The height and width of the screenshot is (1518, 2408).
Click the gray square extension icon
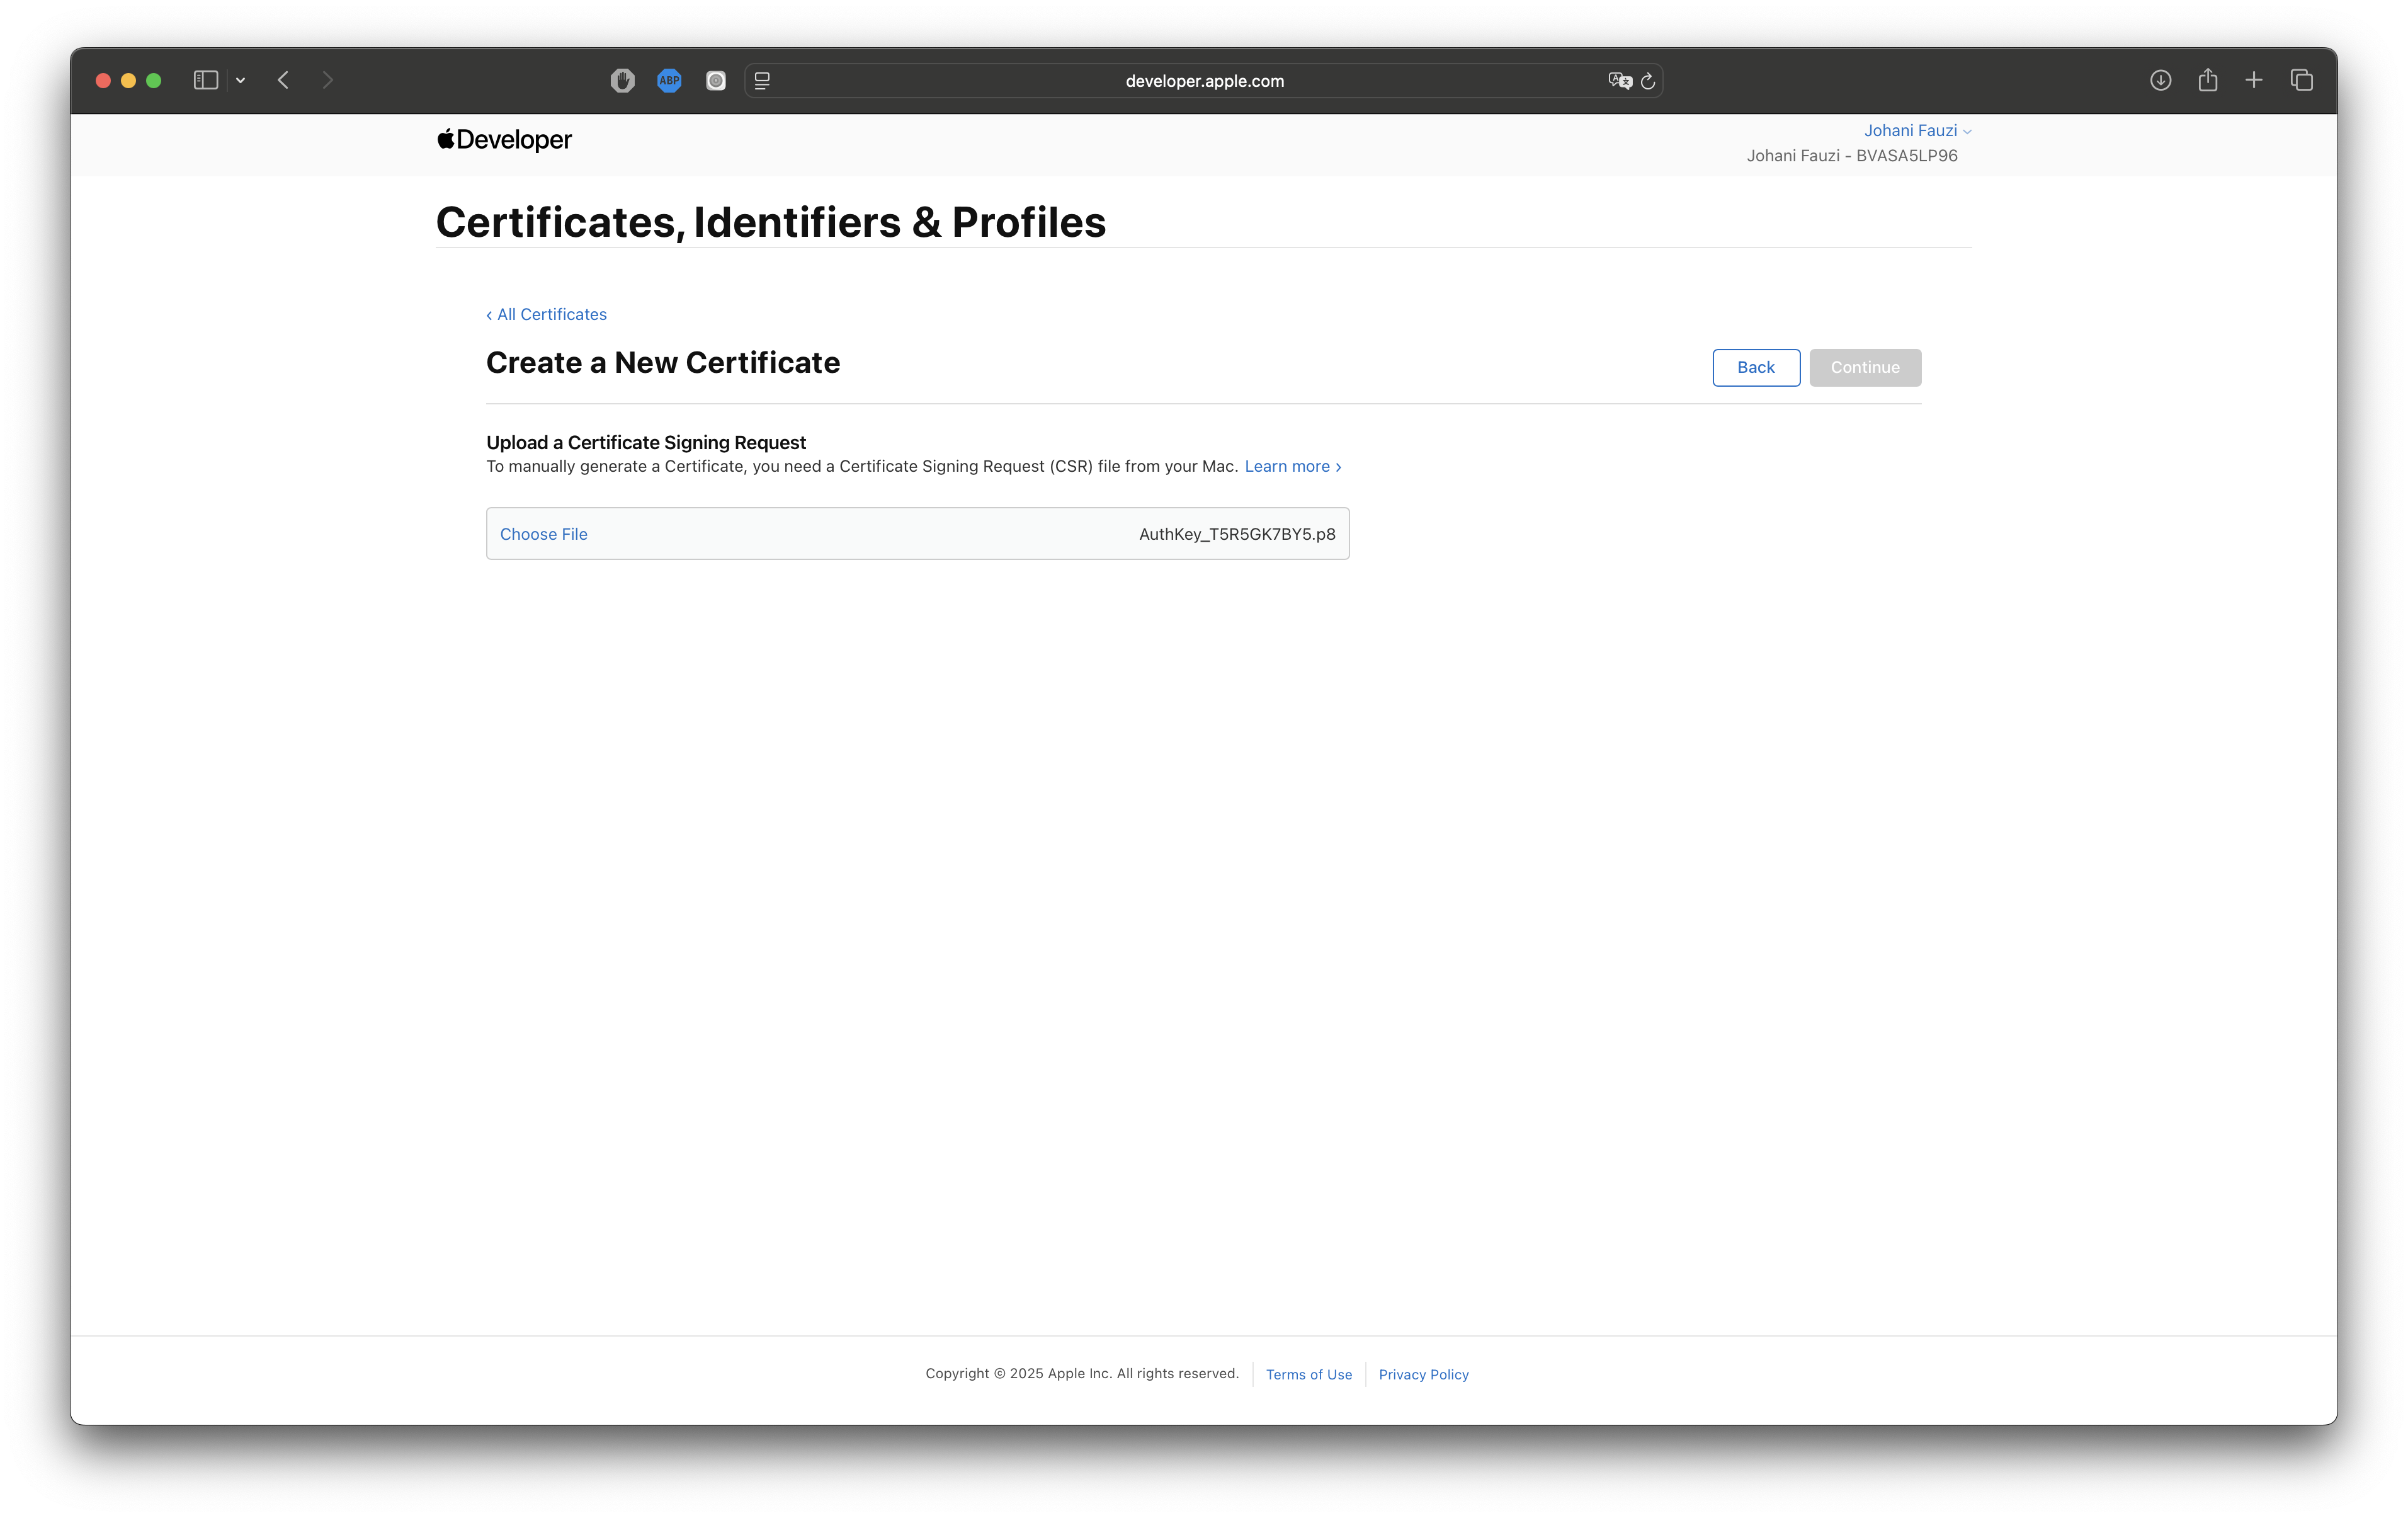click(x=716, y=81)
